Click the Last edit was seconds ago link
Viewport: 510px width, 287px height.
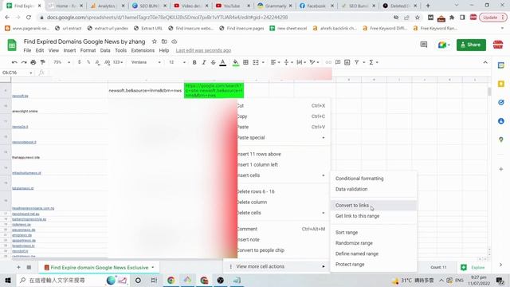[203, 50]
